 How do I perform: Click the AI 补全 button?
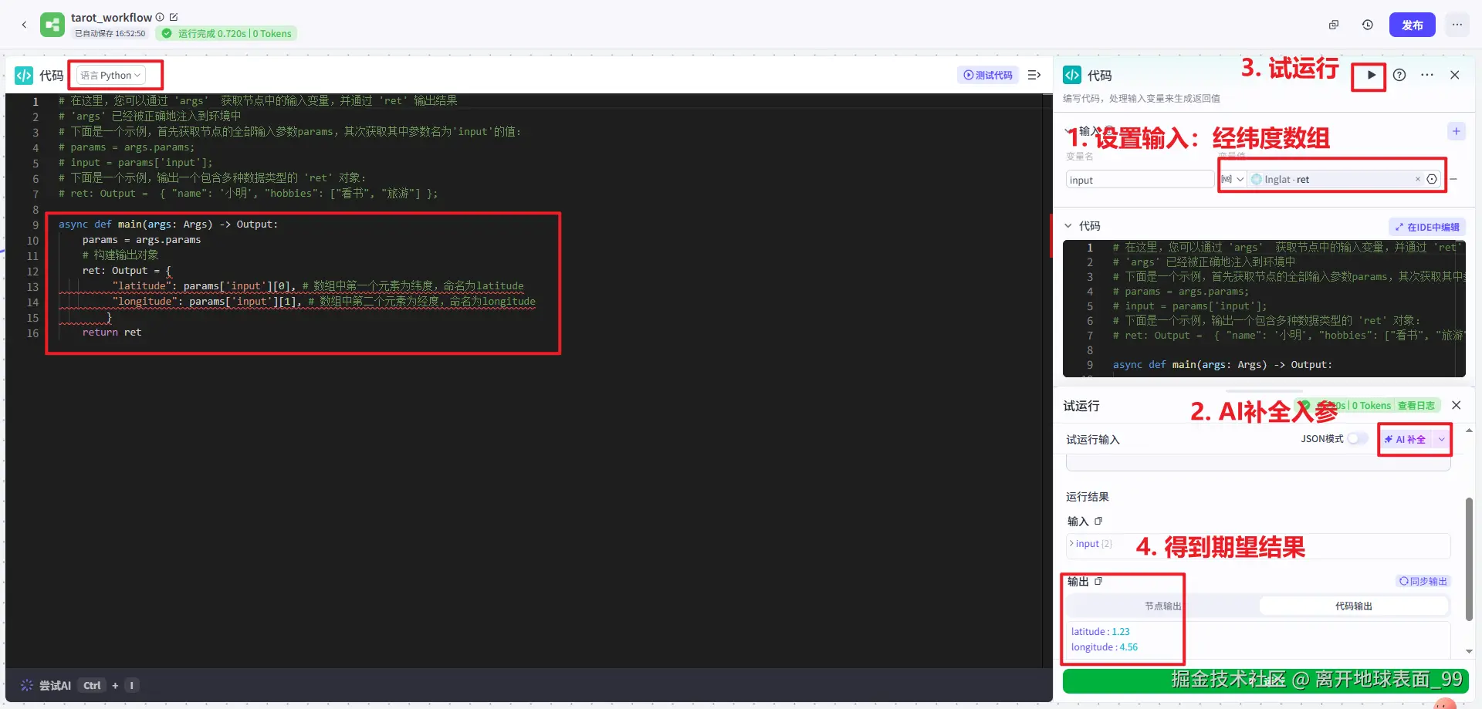pyautogui.click(x=1406, y=439)
